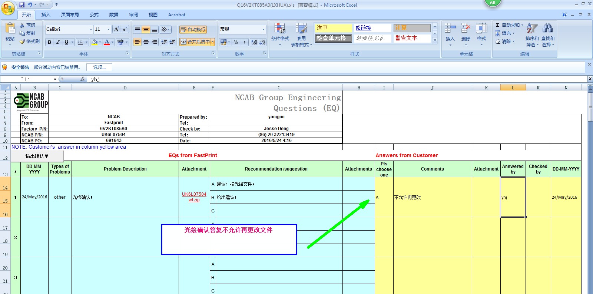This screenshot has height=294, width=593.
Task: Open the 清除 clear dropdown
Action: pyautogui.click(x=505, y=42)
